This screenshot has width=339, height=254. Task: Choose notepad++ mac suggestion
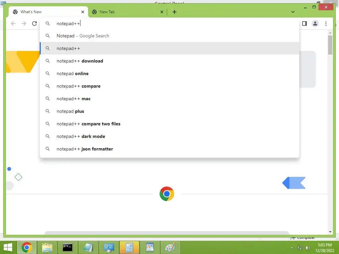(169, 99)
